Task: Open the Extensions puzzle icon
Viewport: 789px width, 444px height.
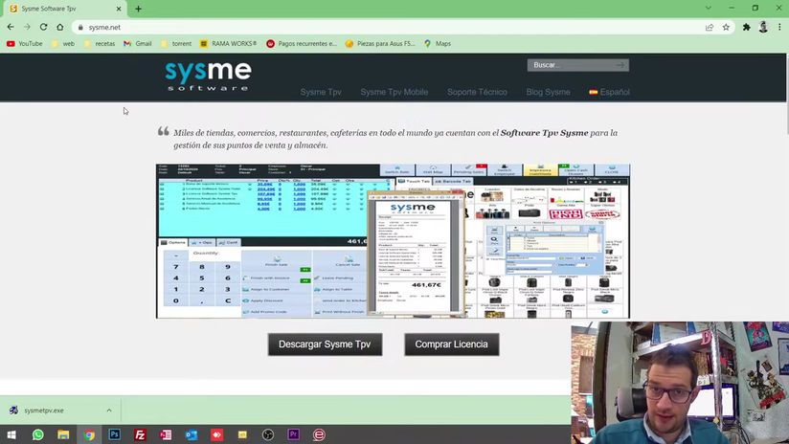Action: pos(747,27)
